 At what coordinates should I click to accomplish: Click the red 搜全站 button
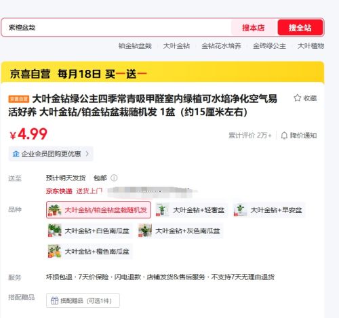pyautogui.click(x=300, y=28)
